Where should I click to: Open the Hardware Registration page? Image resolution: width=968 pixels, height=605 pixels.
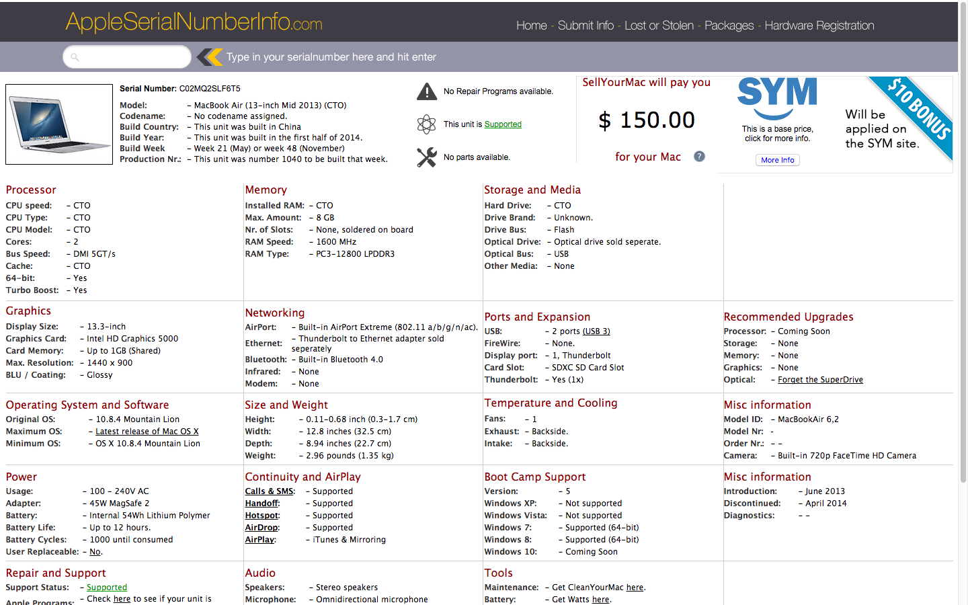tap(819, 26)
